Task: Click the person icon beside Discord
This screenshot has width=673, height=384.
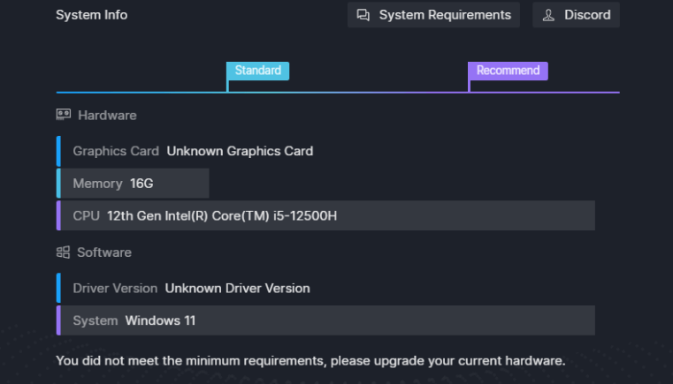Action: pos(548,15)
